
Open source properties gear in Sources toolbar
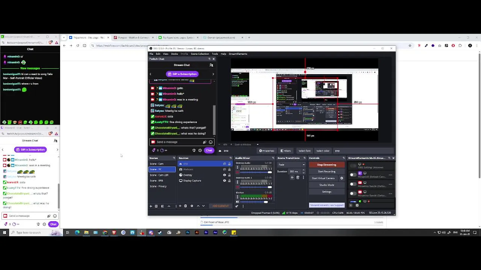point(192,206)
